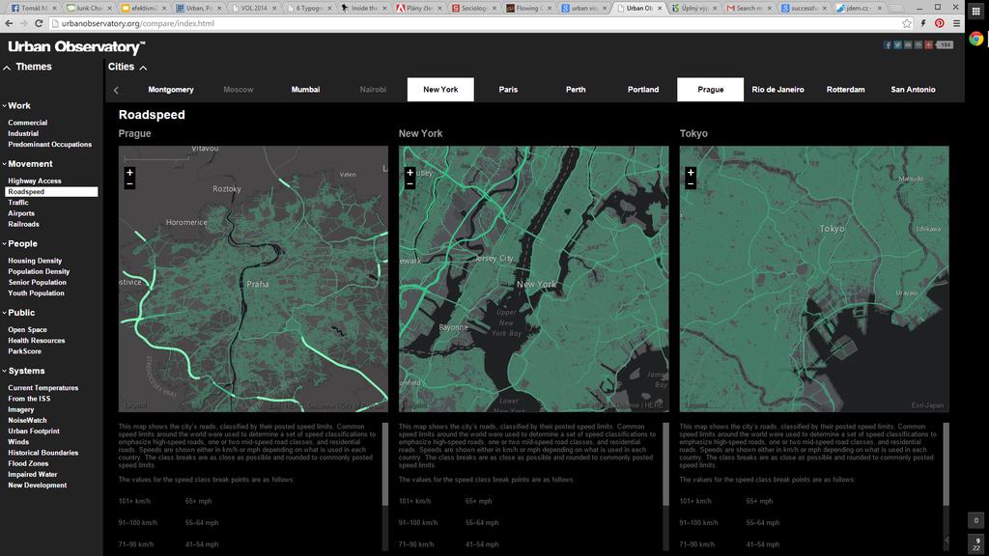The image size is (989, 556).
Task: Add Rotterdam to the comparison
Action: [x=845, y=90]
